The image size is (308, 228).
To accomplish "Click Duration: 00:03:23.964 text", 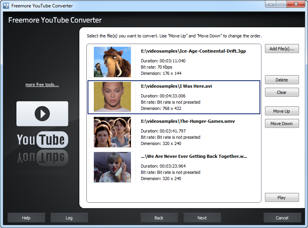I will [163, 166].
